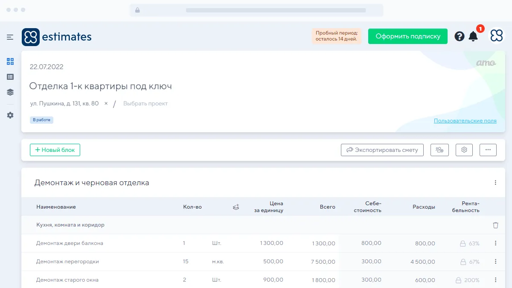This screenshot has width=512, height=288.
Task: Delete the 'Кухня, комната и коридор' section
Action: coord(495,225)
